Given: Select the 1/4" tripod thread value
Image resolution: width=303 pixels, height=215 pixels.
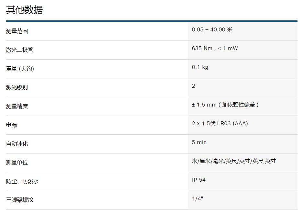Looking at the screenshot, I should [197, 198].
